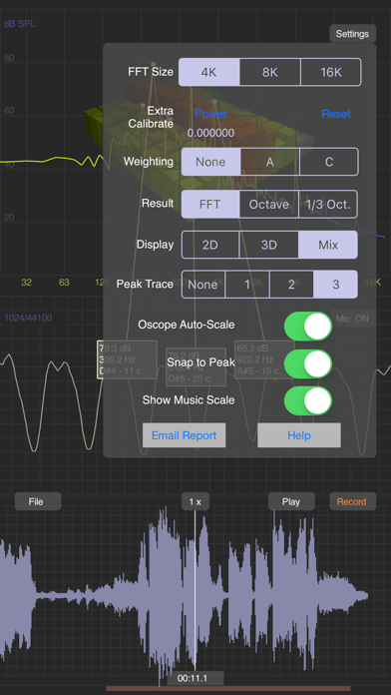Select the 79.3 dB peak marker box
Viewport: 391px width, 695px height.
tap(127, 359)
